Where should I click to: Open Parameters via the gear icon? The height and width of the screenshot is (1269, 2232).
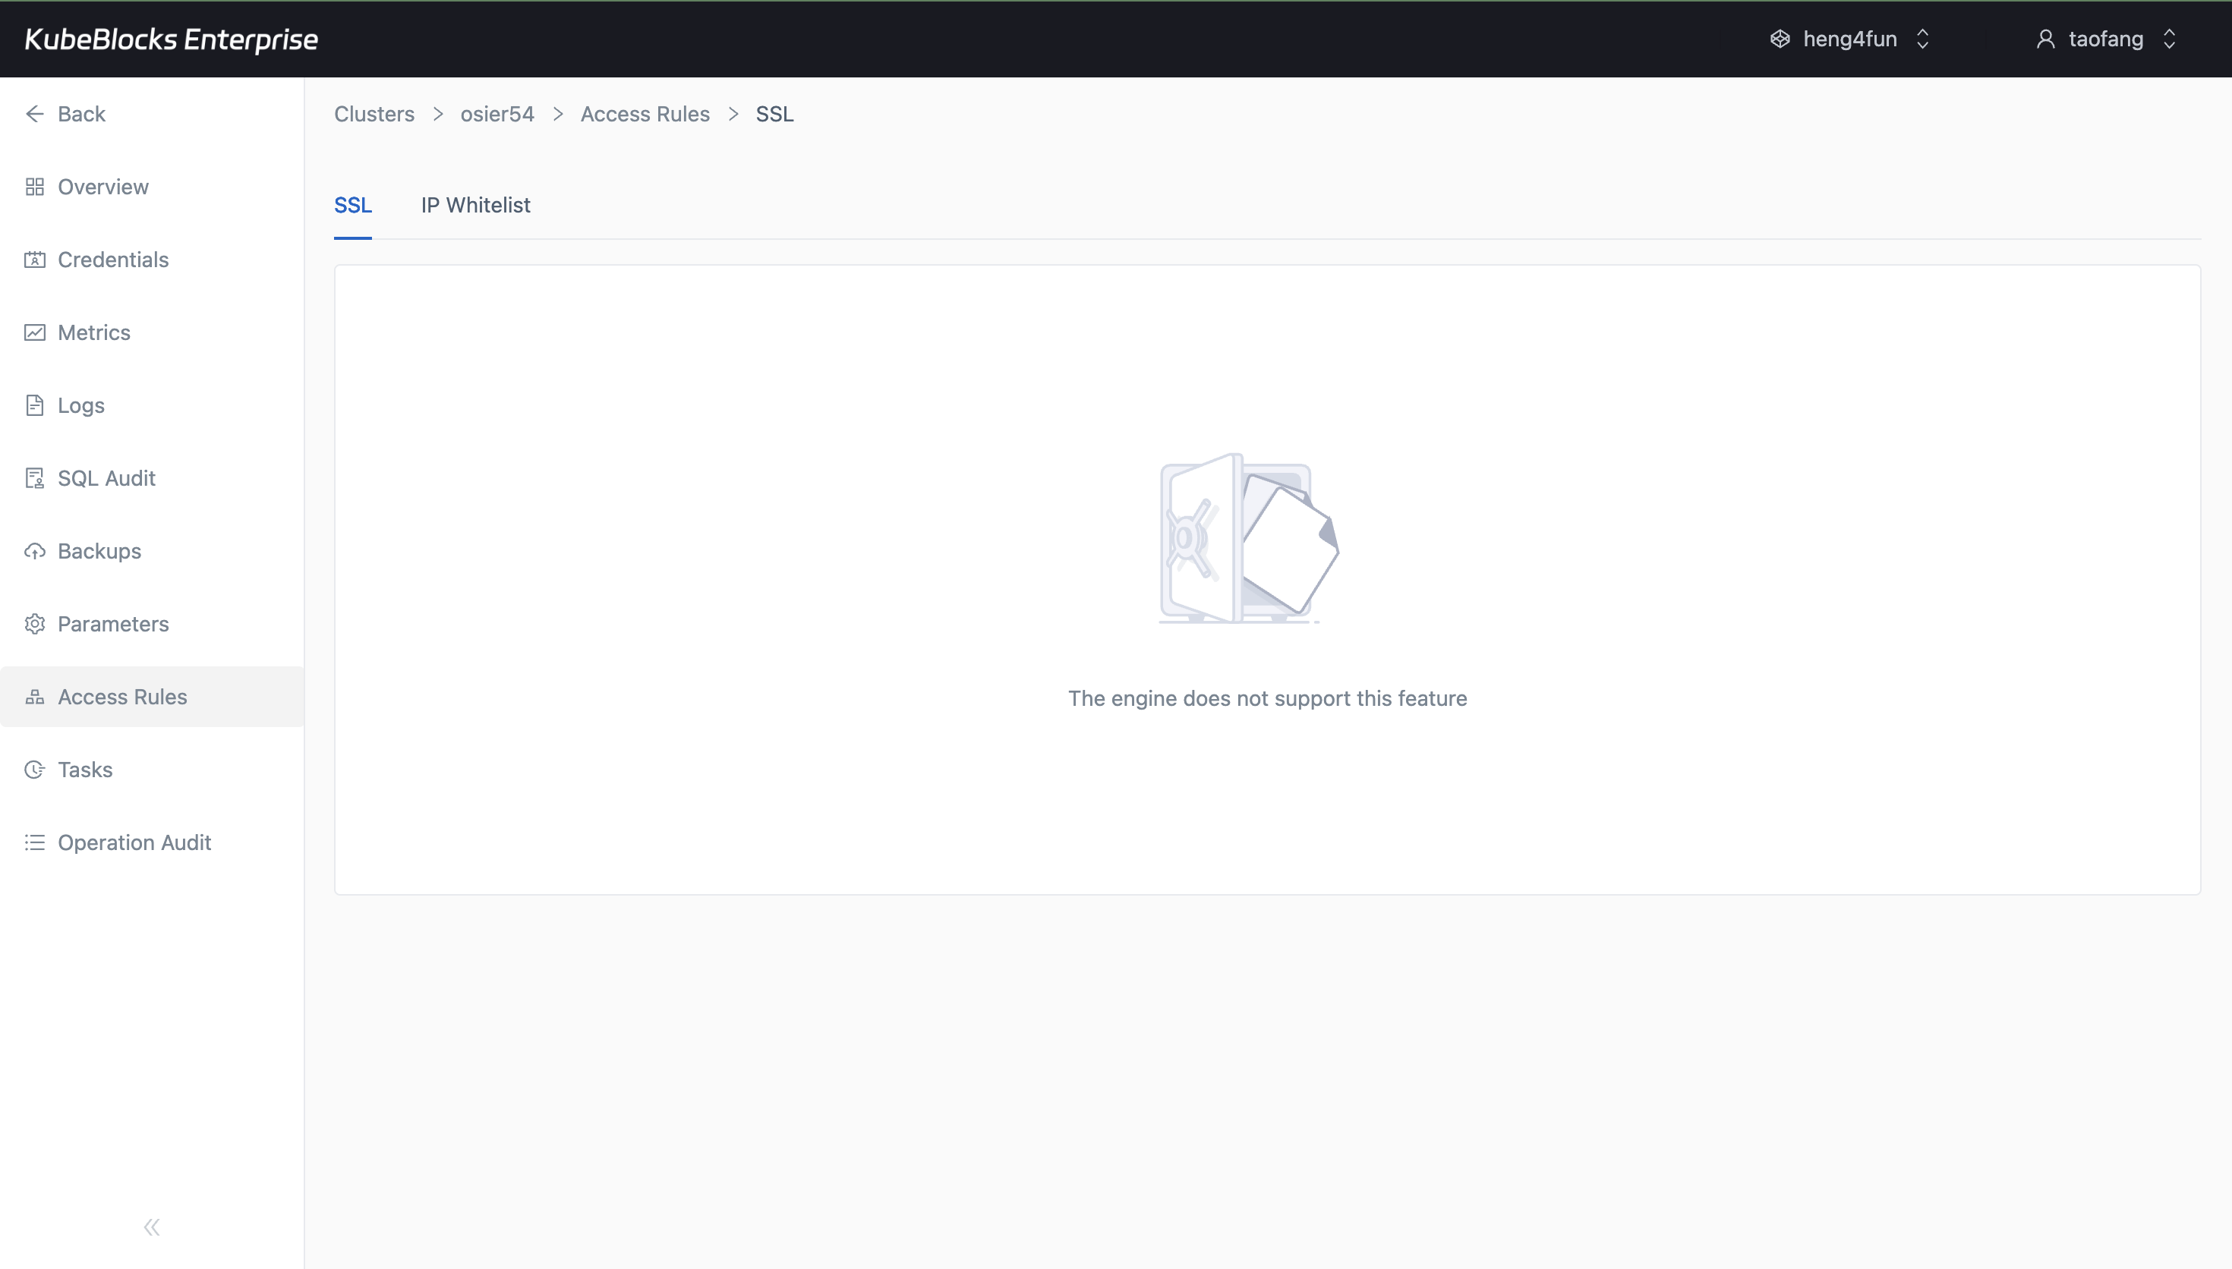pyautogui.click(x=35, y=623)
